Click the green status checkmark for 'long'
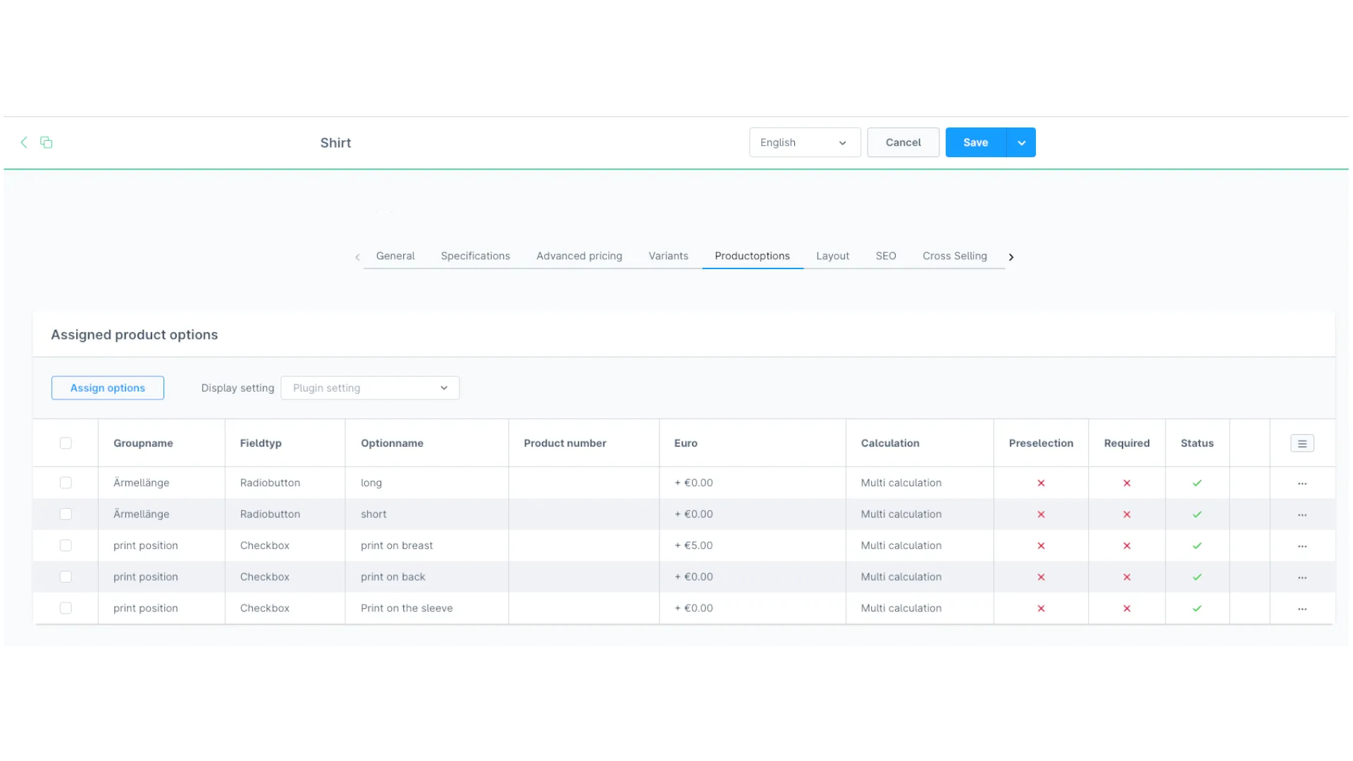This screenshot has height=761, width=1353. [x=1197, y=483]
